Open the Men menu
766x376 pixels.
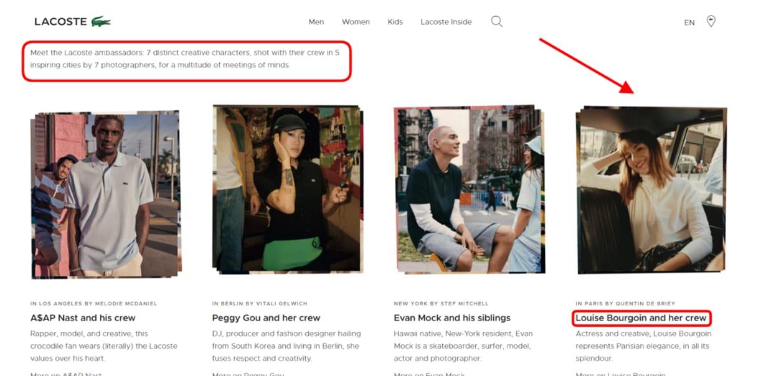coord(316,22)
